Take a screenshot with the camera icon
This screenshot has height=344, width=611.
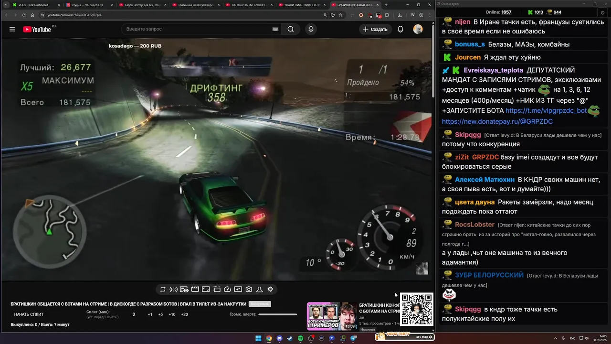pos(249,290)
